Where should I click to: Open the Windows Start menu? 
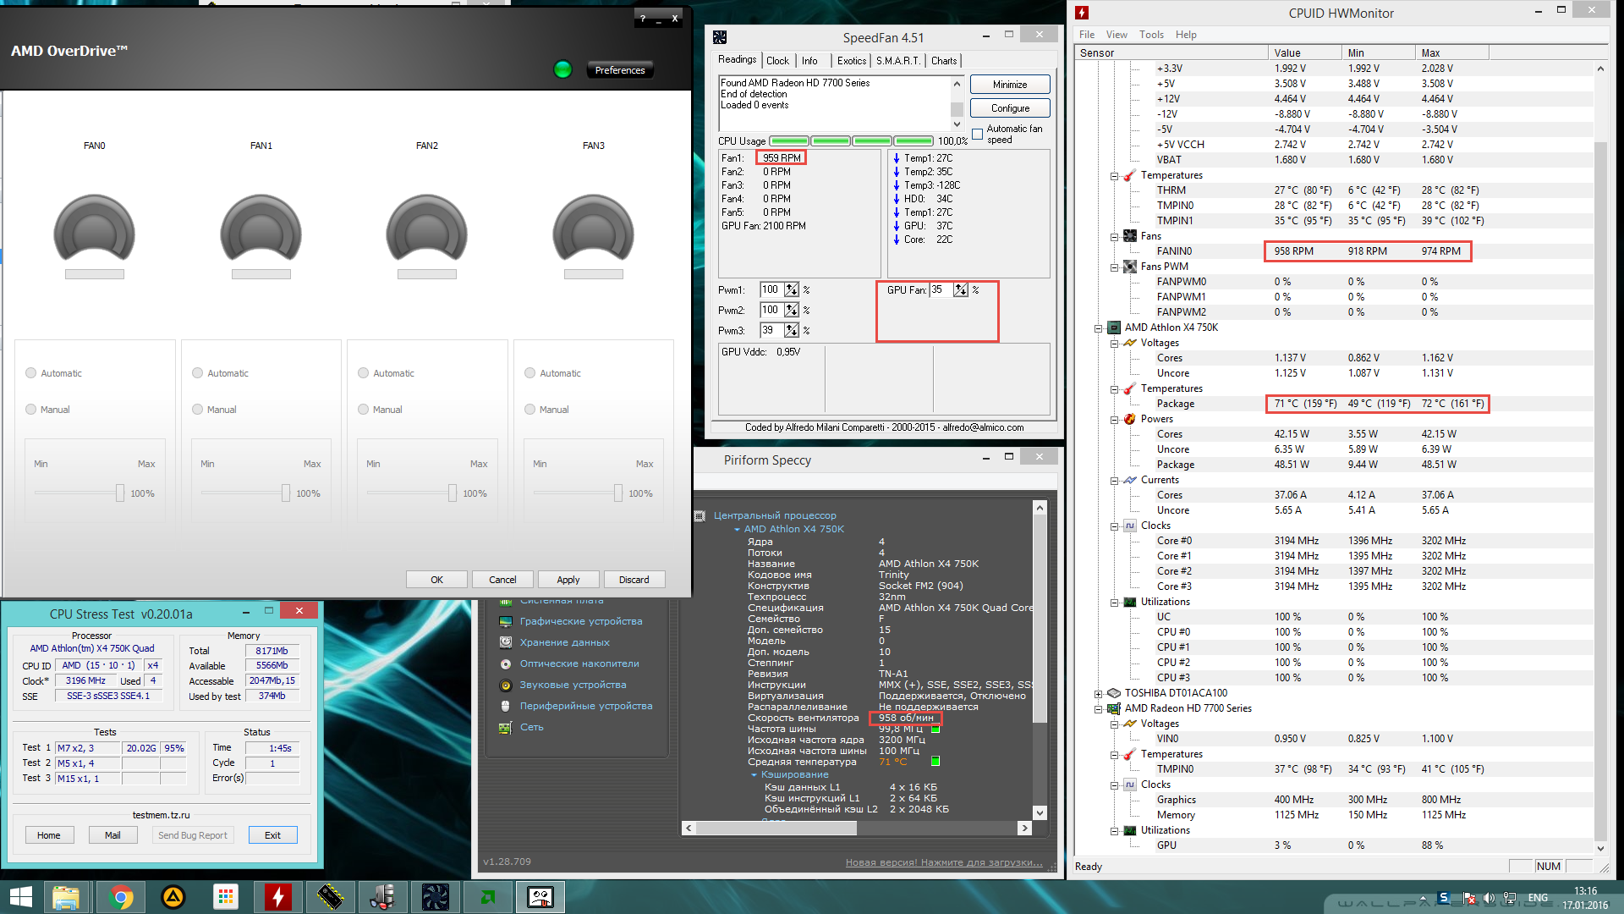[20, 897]
